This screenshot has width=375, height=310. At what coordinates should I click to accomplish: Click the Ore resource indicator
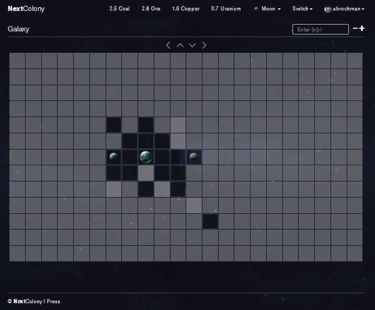point(151,8)
